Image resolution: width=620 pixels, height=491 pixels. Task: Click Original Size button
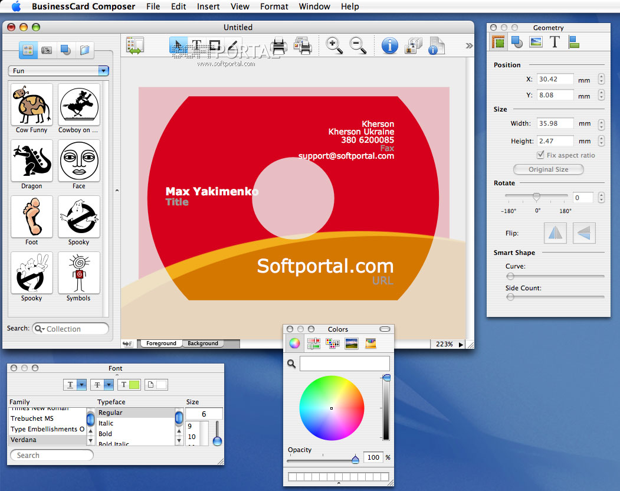tap(549, 169)
